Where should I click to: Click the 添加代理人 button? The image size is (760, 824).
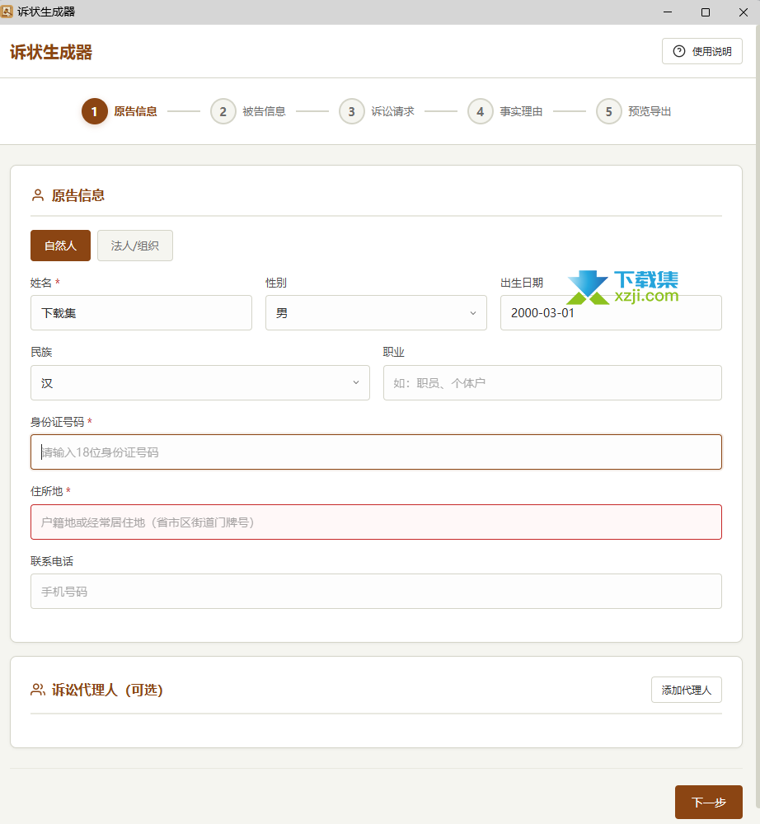tap(686, 690)
